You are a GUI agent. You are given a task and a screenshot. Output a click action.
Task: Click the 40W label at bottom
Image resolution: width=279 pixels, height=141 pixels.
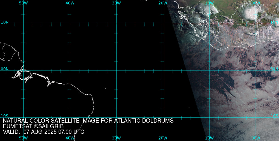(x=70, y=138)
